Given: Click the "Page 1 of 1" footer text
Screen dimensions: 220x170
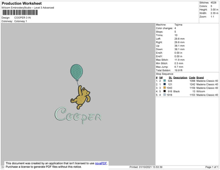Looking at the screenshot, I should point(212,167).
